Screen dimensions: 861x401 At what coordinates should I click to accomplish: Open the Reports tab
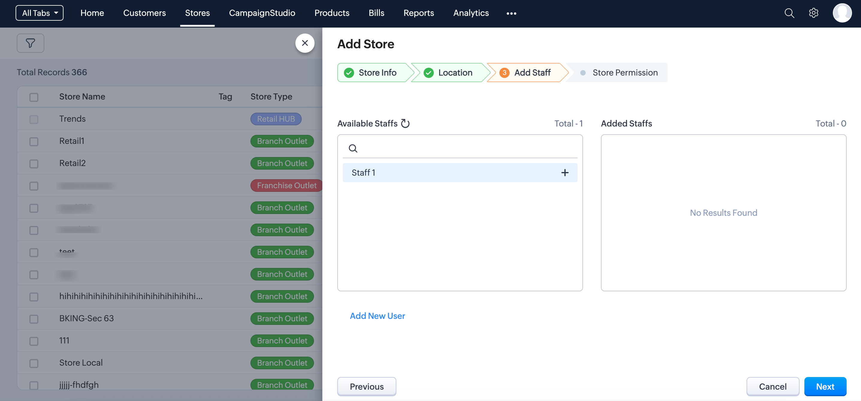click(419, 13)
